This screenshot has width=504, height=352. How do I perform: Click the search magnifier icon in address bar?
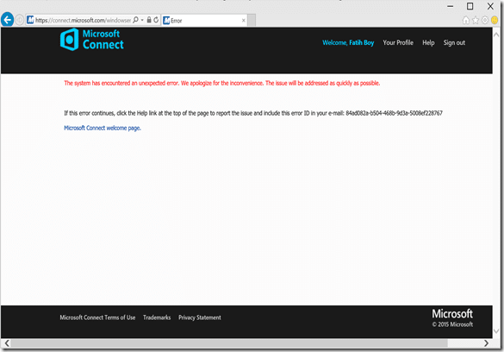[135, 20]
